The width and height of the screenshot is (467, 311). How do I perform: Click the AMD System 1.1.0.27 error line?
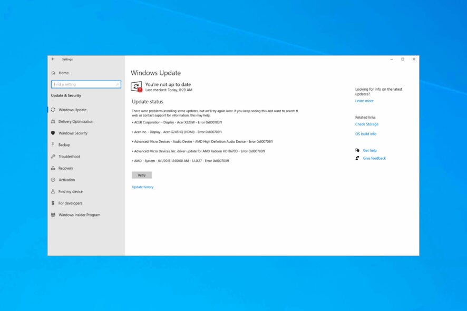point(180,161)
